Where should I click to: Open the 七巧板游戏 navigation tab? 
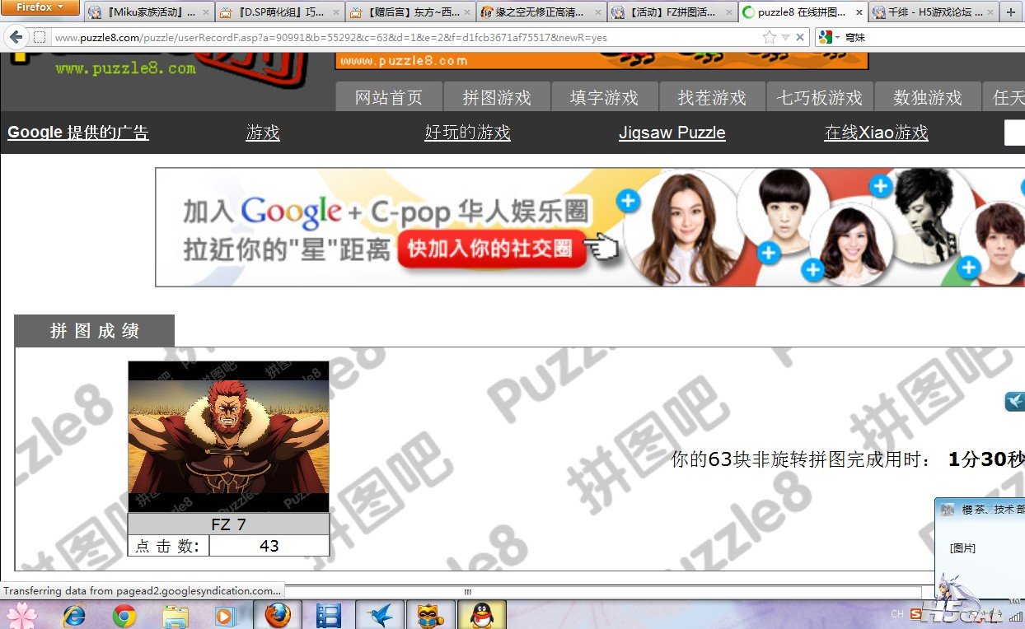coord(820,97)
